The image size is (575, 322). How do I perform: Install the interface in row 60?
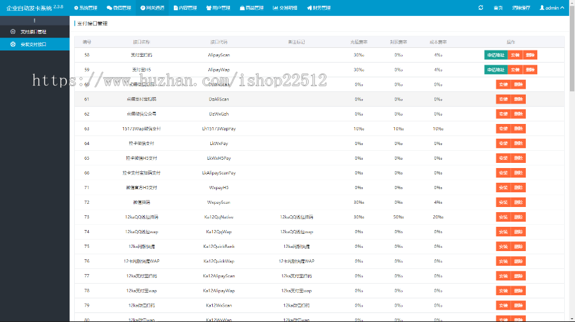(x=503, y=84)
